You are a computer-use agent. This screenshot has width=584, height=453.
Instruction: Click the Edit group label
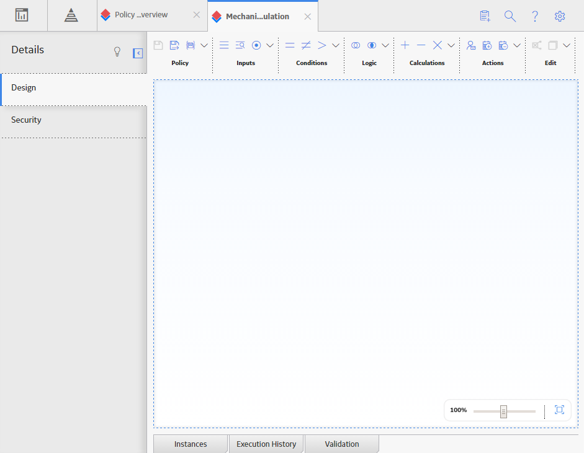pyautogui.click(x=550, y=63)
